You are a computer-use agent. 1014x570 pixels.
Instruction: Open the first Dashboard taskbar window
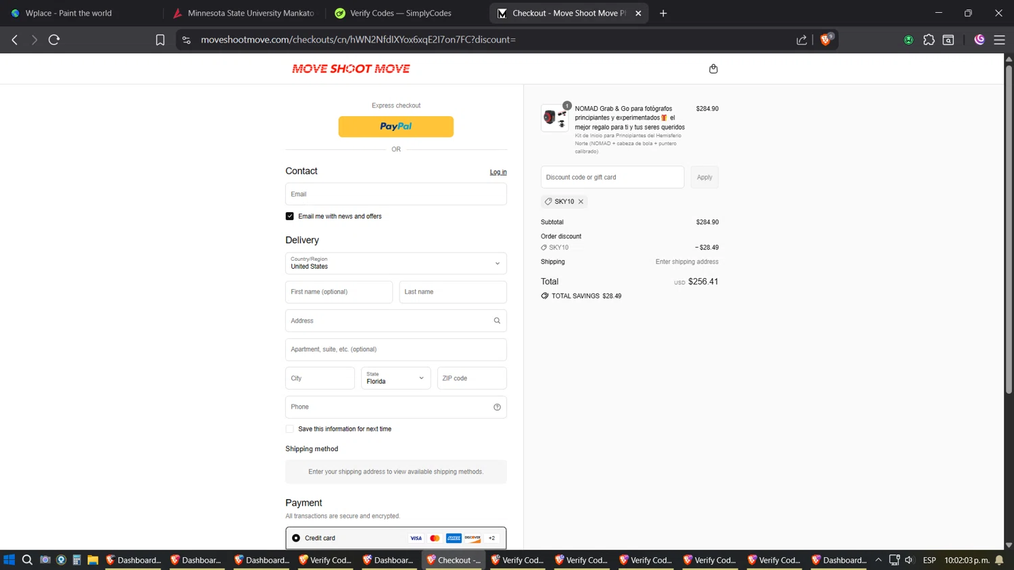coord(132,560)
